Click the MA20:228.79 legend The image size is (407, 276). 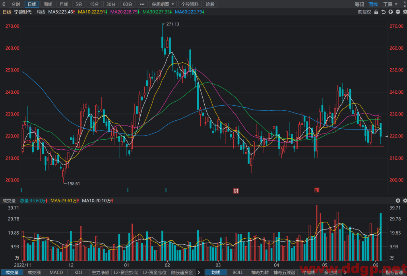pos(125,12)
